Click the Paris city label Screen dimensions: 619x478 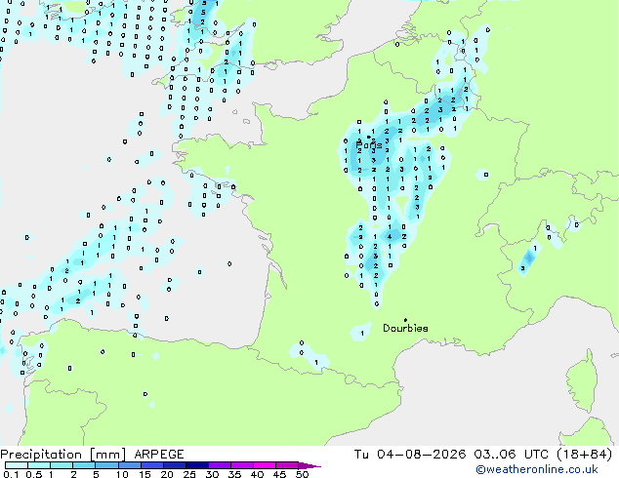369,145
